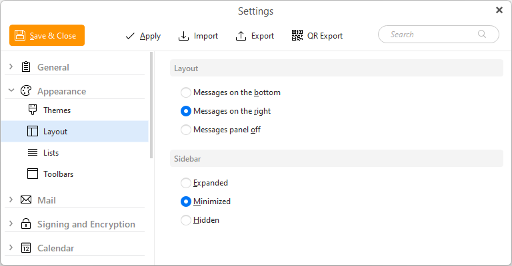Collapse the Appearance category chevron
The width and height of the screenshot is (512, 266).
11,90
